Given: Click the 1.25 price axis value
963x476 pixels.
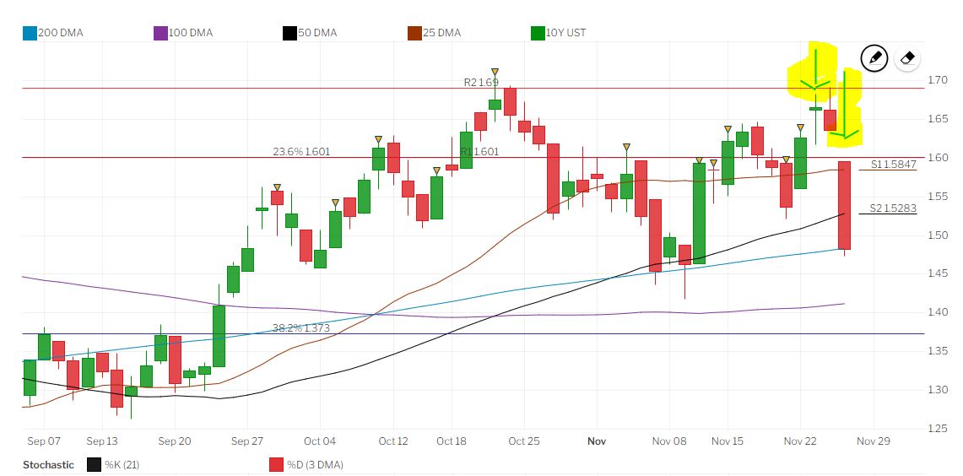Looking at the screenshot, I should [x=937, y=428].
